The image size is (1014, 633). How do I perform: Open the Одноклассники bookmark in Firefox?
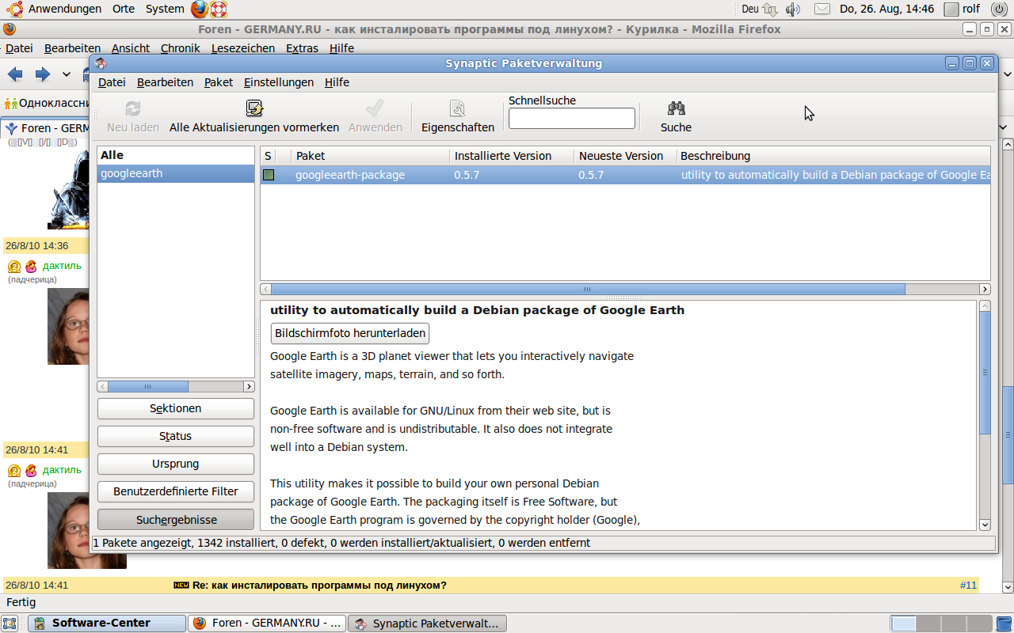(46, 103)
